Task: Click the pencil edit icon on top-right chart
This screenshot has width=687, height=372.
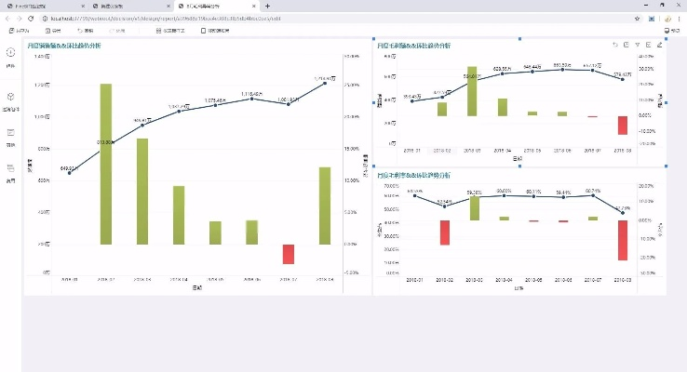Action: point(660,45)
